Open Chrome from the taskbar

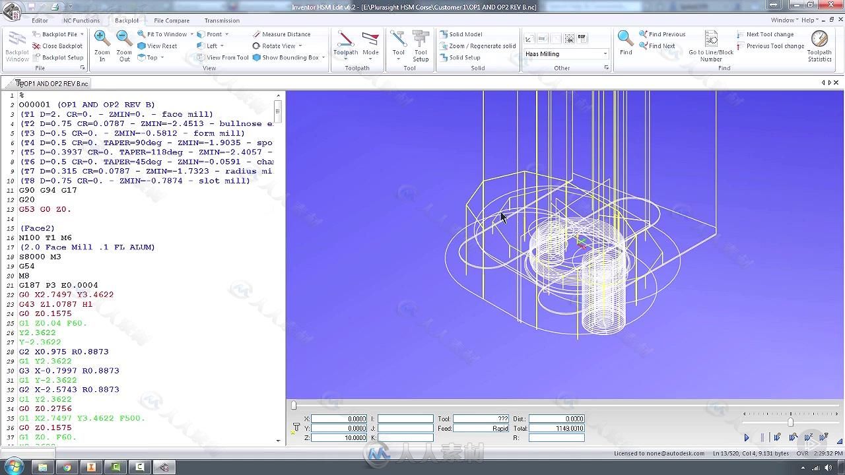coord(66,467)
